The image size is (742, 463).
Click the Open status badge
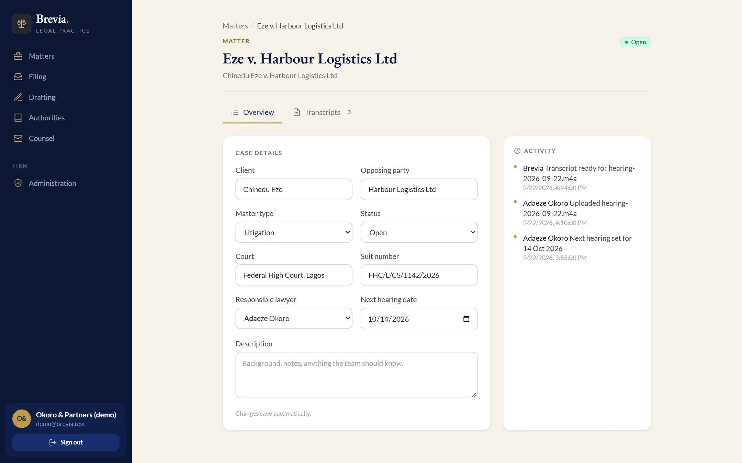[x=635, y=42]
